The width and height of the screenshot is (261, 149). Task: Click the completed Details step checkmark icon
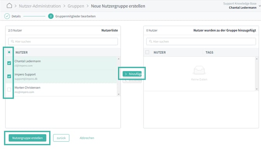(7, 16)
